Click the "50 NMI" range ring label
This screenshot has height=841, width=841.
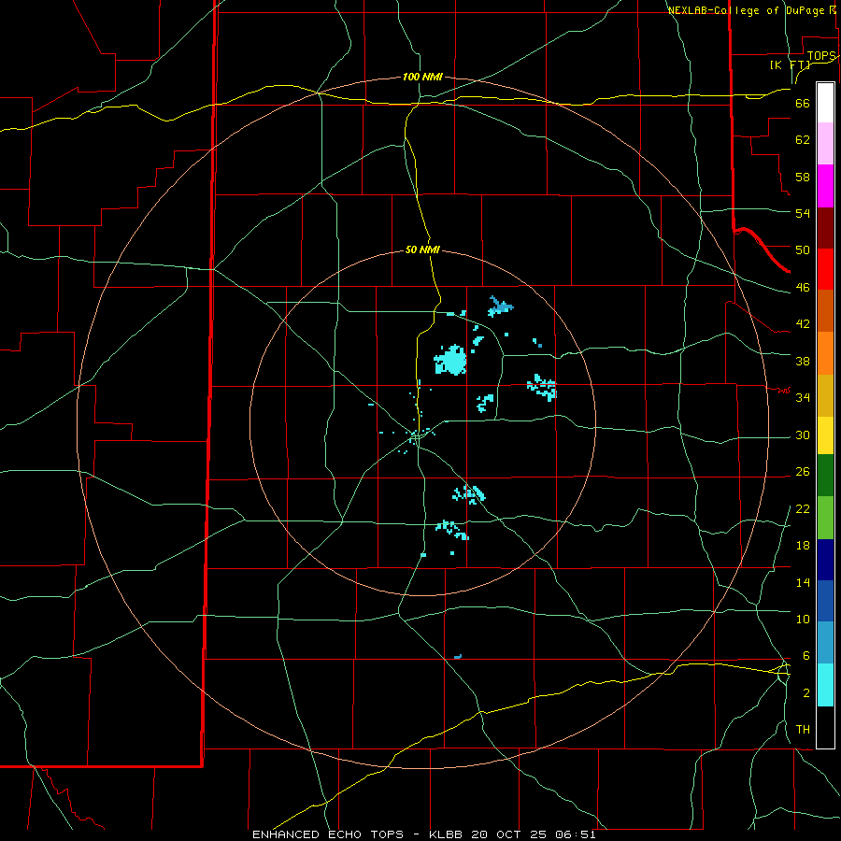[422, 249]
